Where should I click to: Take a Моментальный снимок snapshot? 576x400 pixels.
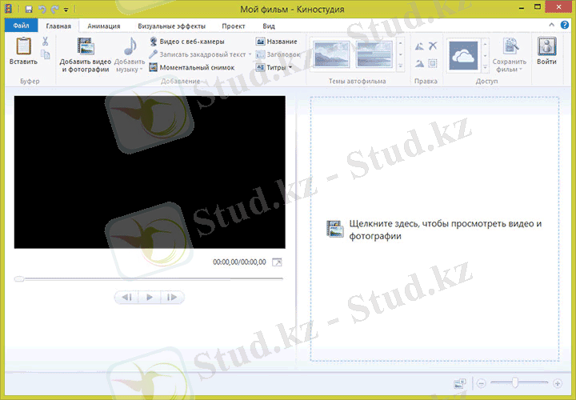[192, 67]
